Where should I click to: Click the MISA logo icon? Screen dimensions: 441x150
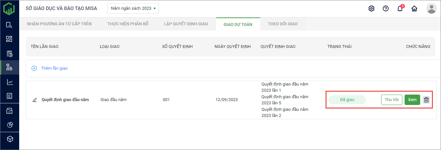click(9, 8)
